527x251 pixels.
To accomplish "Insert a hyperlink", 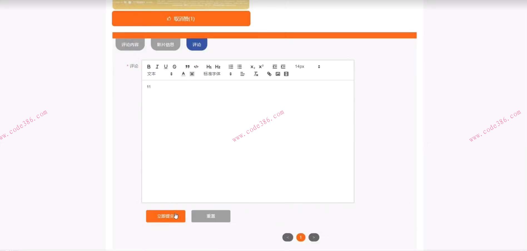I will coord(269,74).
